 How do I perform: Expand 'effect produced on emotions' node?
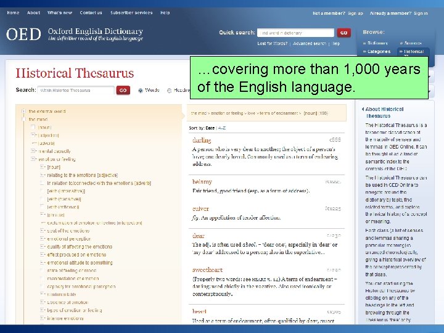click(x=43, y=254)
